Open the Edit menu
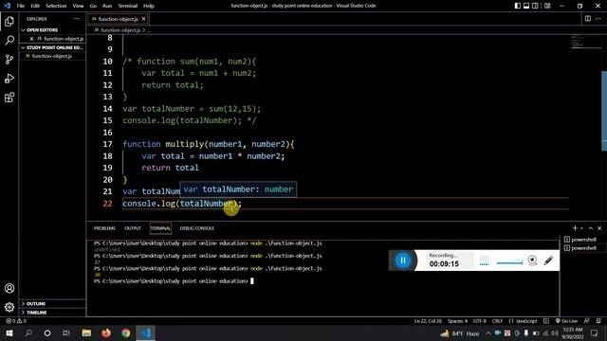This screenshot has height=341, width=607. (x=35, y=6)
